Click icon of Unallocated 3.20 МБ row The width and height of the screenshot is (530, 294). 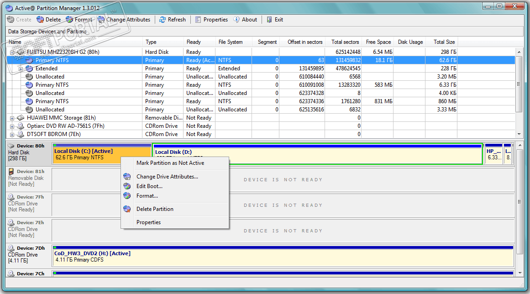click(29, 77)
